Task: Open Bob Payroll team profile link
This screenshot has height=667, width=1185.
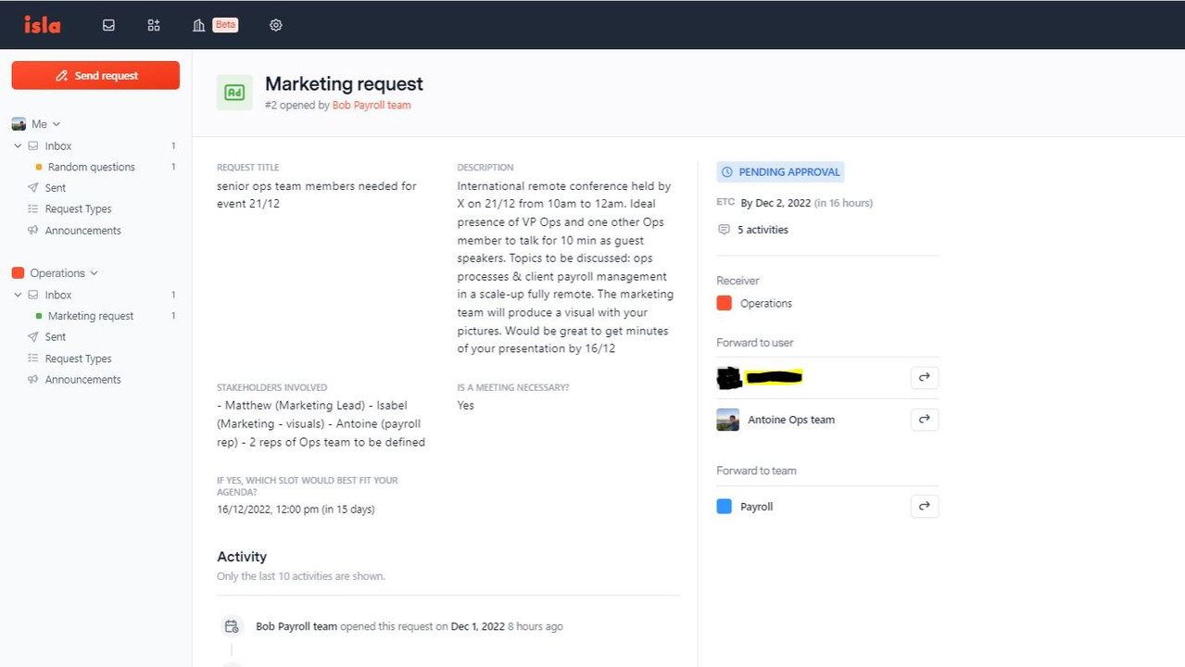Action: coord(372,106)
